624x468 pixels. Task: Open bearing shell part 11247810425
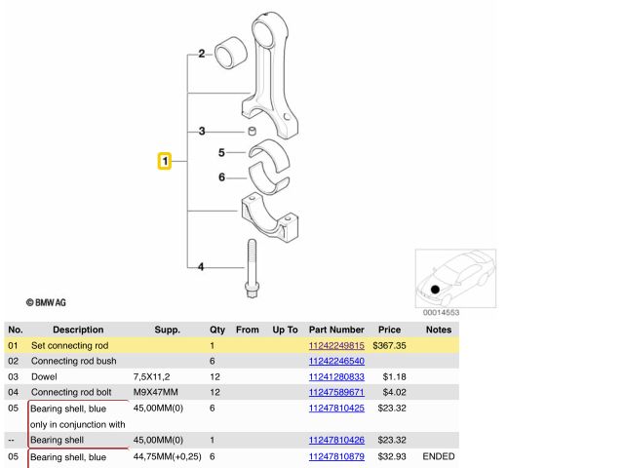click(x=335, y=409)
